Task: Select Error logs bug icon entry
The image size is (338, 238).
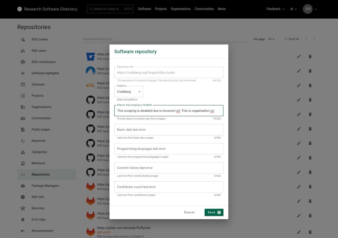Action: pos(38,219)
